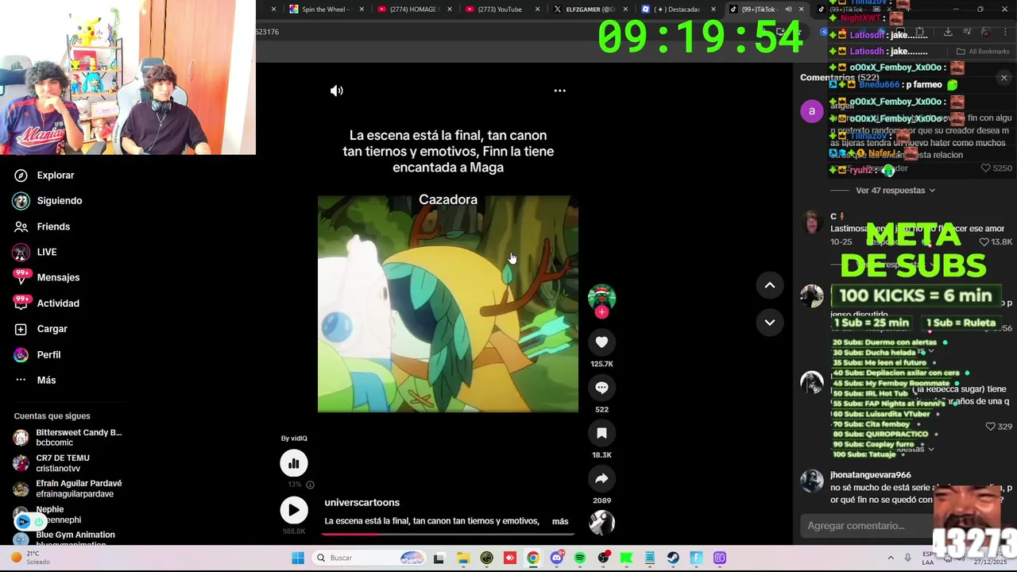Viewport: 1017px width, 572px height.
Task: Open the universcartoons profile name
Action: [x=362, y=502]
